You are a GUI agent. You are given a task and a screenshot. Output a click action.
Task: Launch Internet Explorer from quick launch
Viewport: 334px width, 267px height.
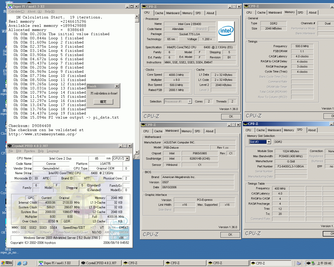tap(19, 263)
